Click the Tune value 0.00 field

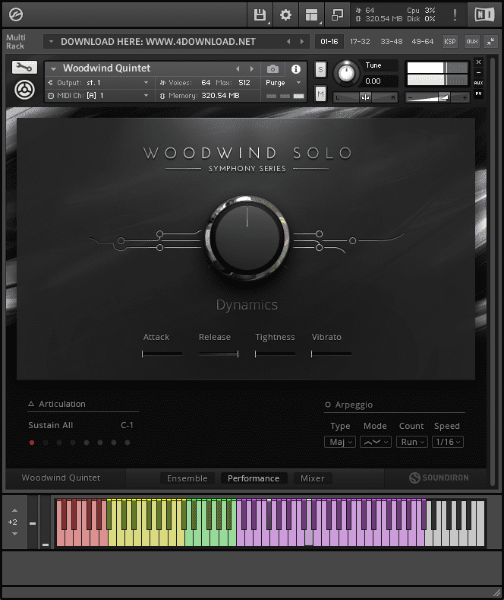pos(380,81)
